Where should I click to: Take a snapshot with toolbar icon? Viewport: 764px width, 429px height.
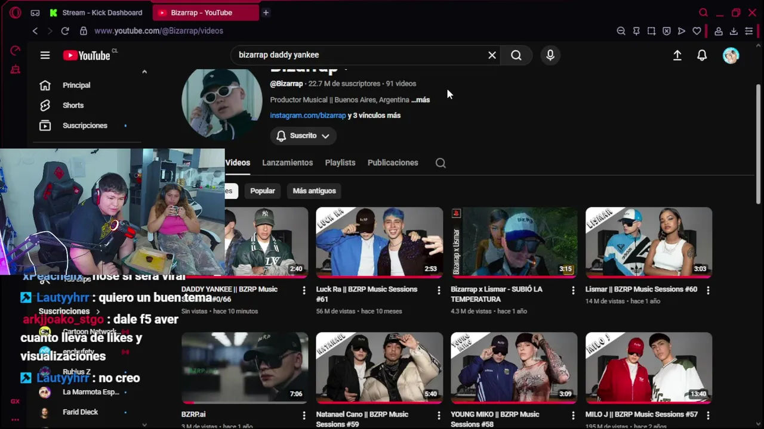651,31
